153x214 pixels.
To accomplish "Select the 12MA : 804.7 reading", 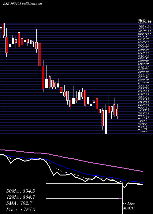I will [x=21, y=197].
